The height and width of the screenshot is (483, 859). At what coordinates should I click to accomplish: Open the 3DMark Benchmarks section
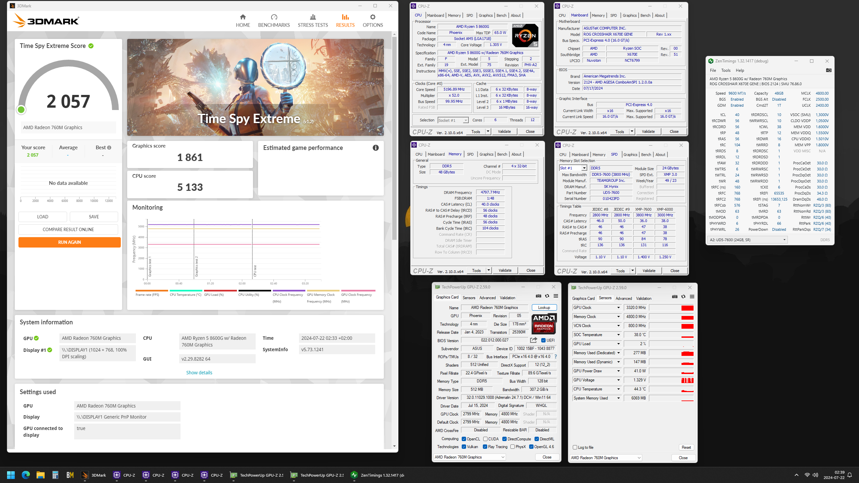point(274,21)
